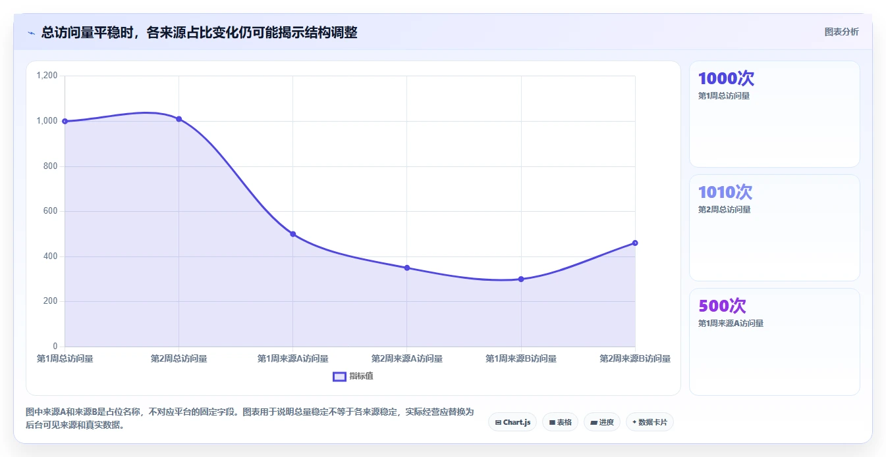886x457 pixels.
Task: Click the data point for 第2周来源B访问量
Action: [x=635, y=243]
